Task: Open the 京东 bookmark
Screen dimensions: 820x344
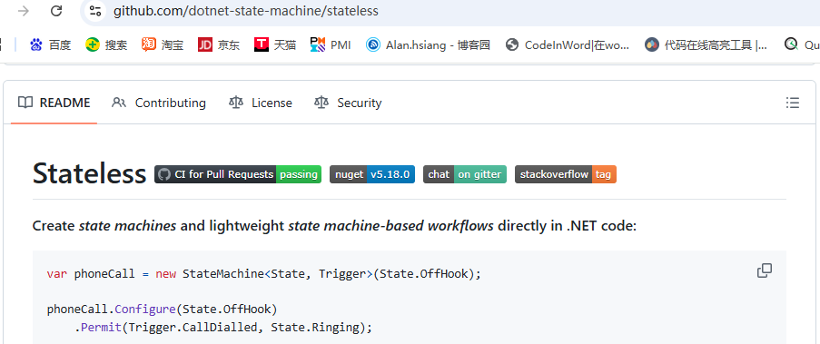Action: point(219,45)
